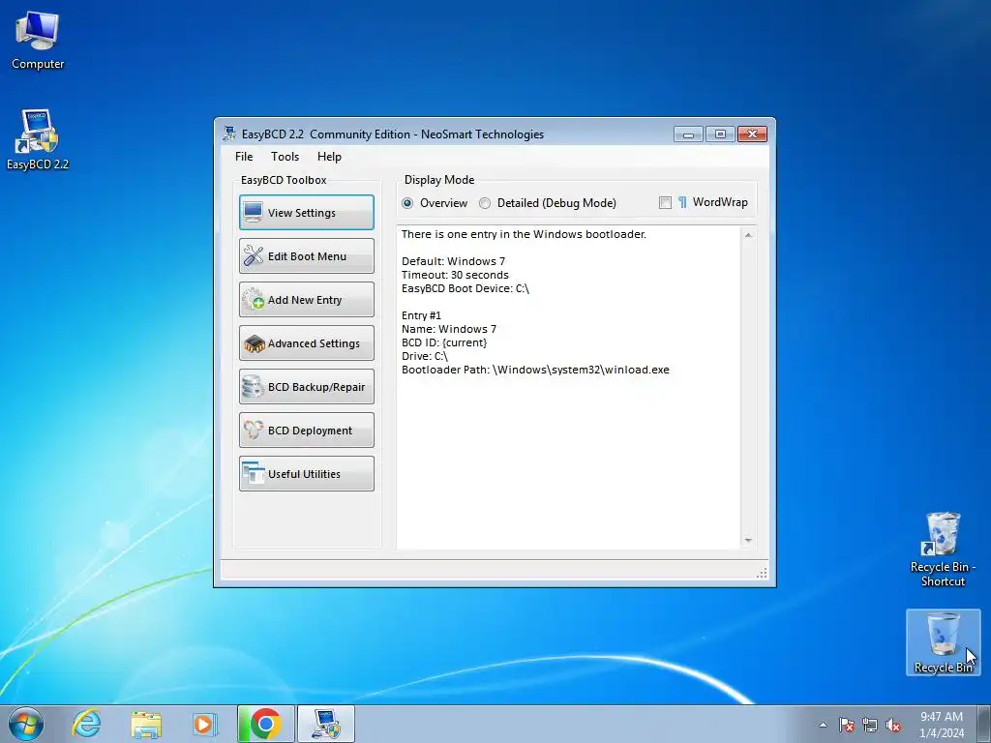Open the Help menu

point(329,157)
